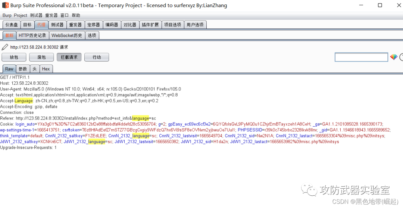
Task: Select the 截断 sub-tab
Action: (x=9, y=35)
